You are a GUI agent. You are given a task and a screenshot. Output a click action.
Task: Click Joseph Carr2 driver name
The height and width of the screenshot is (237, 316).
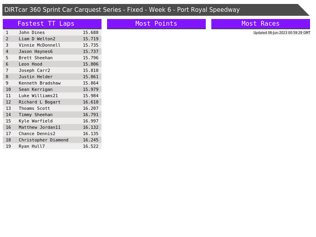coord(34,70)
